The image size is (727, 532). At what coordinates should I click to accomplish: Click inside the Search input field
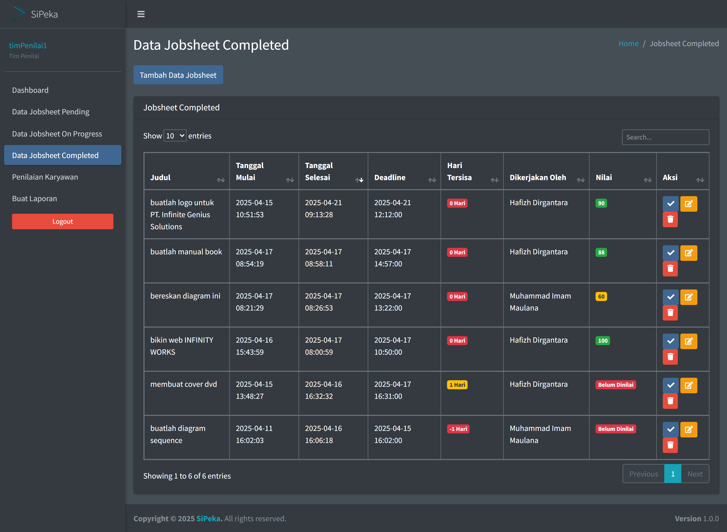665,137
